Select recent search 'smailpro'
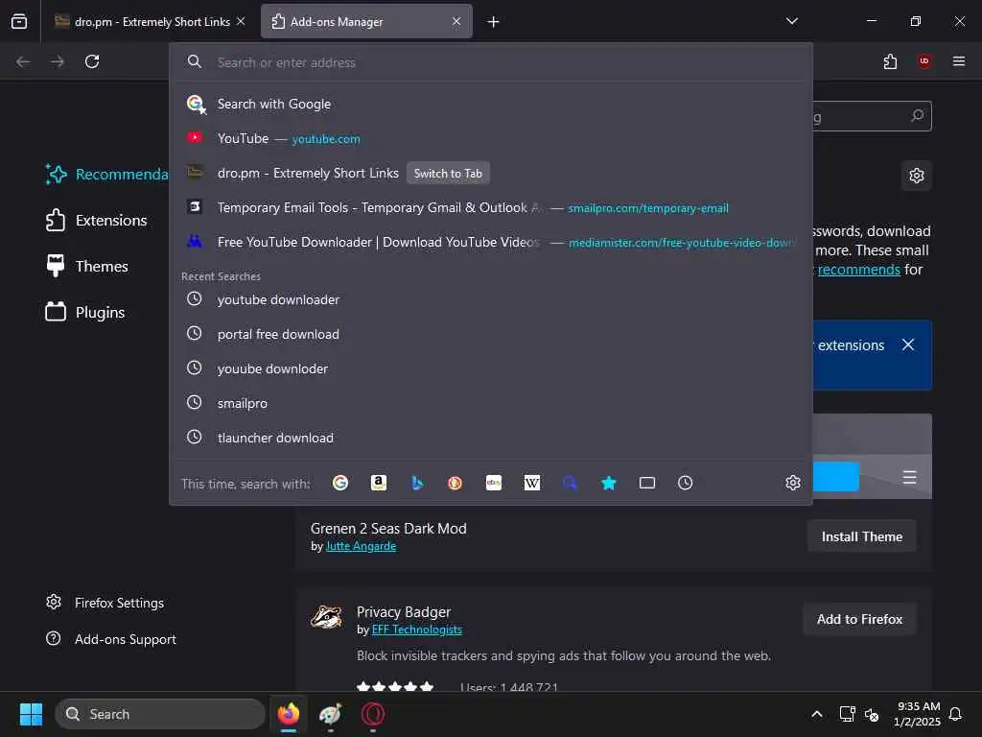This screenshot has height=737, width=982. coord(491,403)
